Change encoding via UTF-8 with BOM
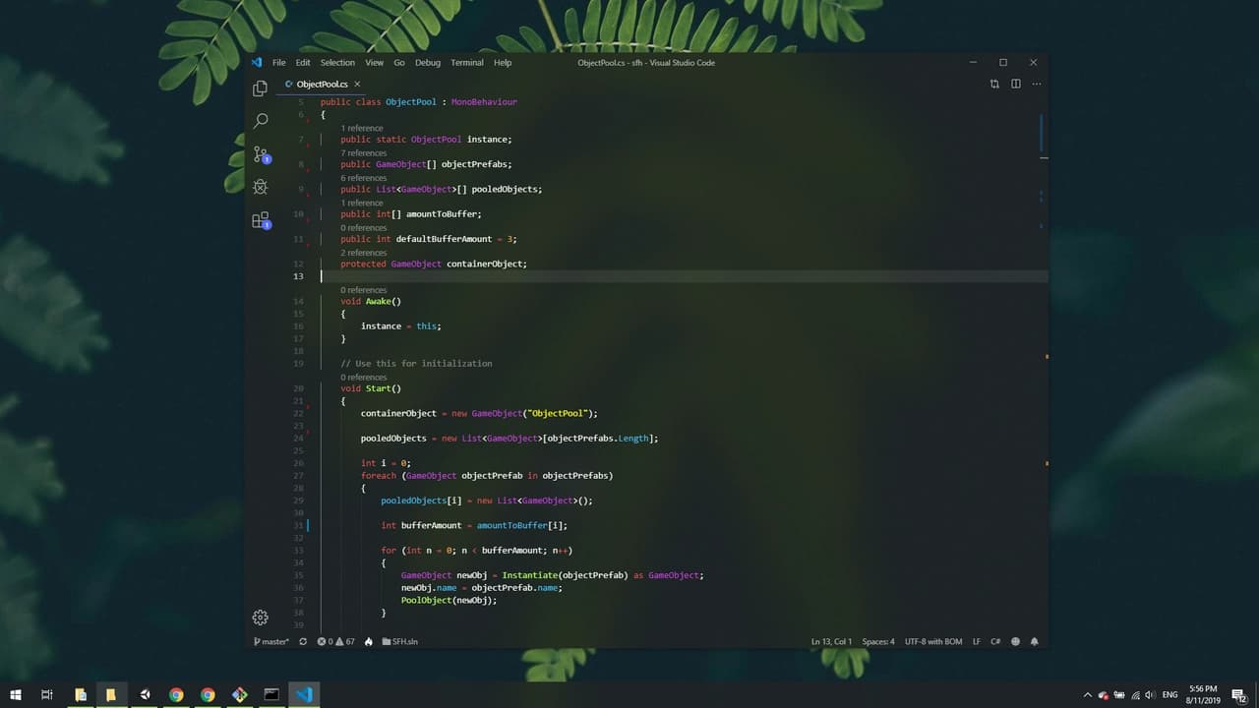The height and width of the screenshot is (708, 1259). coord(933,641)
